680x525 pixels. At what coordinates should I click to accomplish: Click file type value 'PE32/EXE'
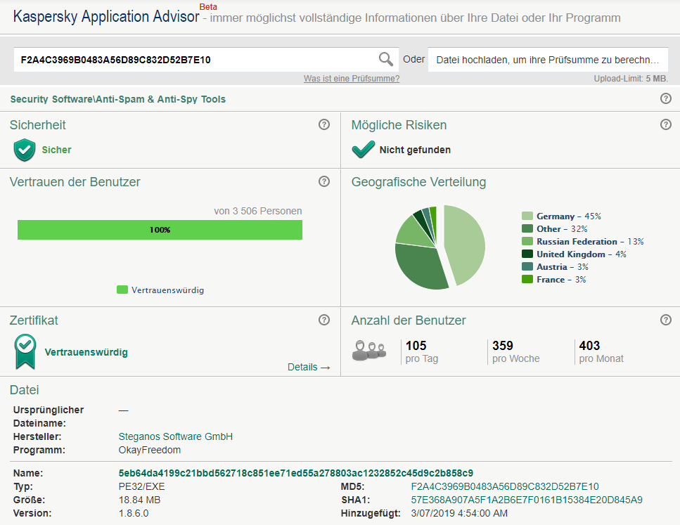click(142, 486)
